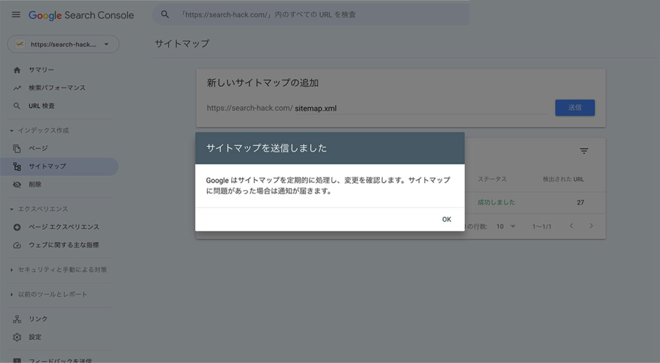Click the 1〜1/1 pagination text
Viewport: 660px width, 363px height.
point(541,226)
